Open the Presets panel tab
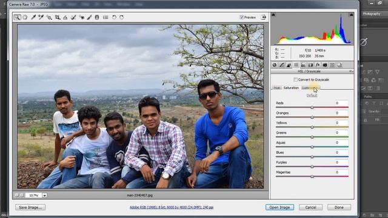This screenshot has height=218, width=388. (332, 65)
